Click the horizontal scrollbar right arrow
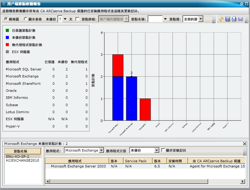This screenshot has height=190, width=250. [243, 181]
